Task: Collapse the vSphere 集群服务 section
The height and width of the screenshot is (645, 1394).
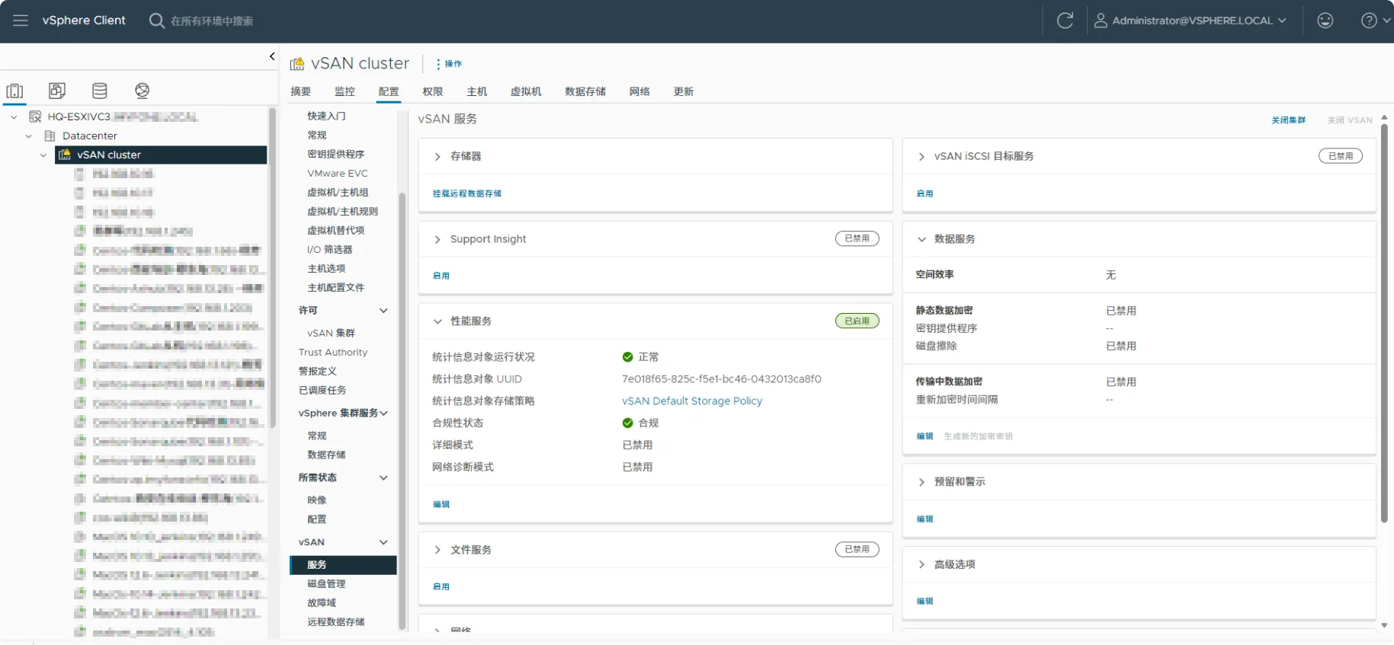Action: click(383, 414)
